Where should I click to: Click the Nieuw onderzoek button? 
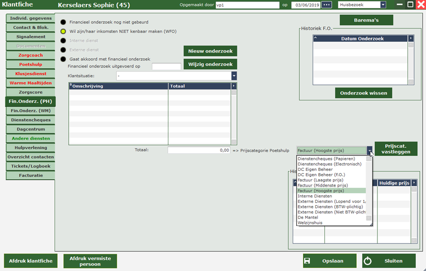pyautogui.click(x=210, y=51)
